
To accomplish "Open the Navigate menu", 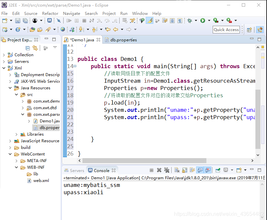I will [72, 14].
